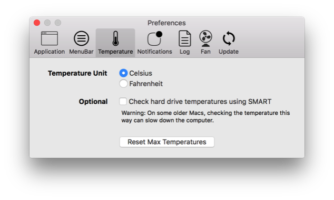Click the Celsius text label

tap(141, 73)
